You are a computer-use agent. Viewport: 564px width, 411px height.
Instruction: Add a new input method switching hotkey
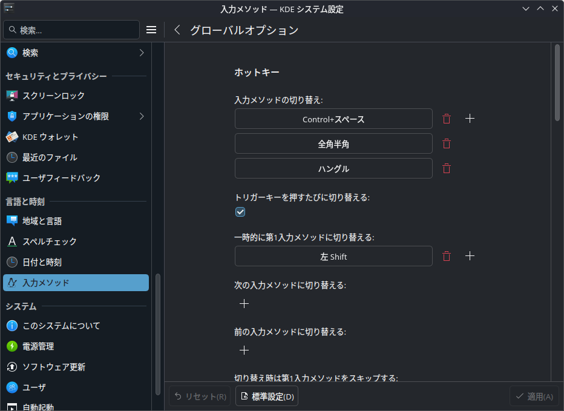[x=470, y=119]
